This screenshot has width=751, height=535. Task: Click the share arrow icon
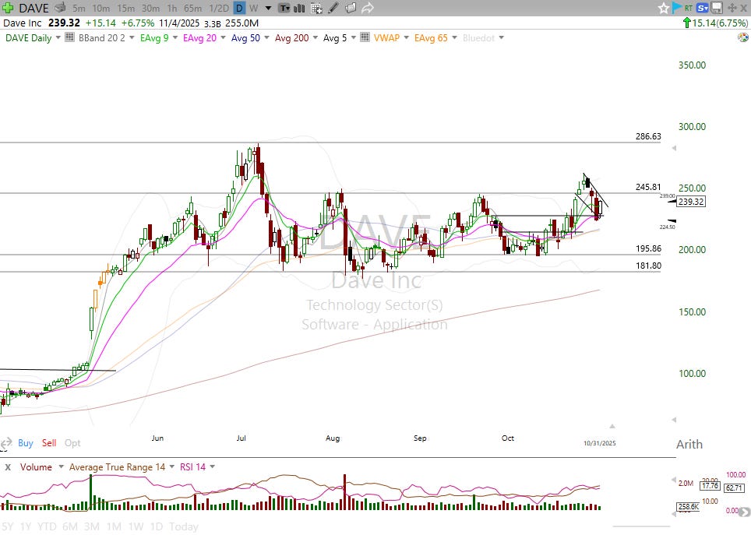click(368, 8)
